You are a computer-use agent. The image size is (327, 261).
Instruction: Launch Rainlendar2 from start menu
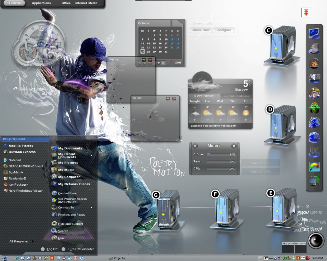click(x=17, y=178)
